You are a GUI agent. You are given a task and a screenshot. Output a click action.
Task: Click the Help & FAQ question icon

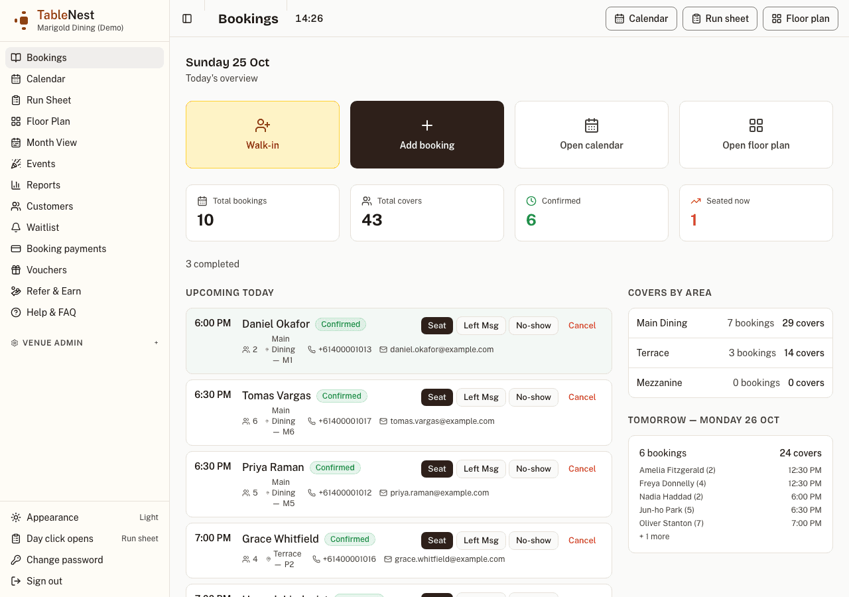(x=16, y=312)
